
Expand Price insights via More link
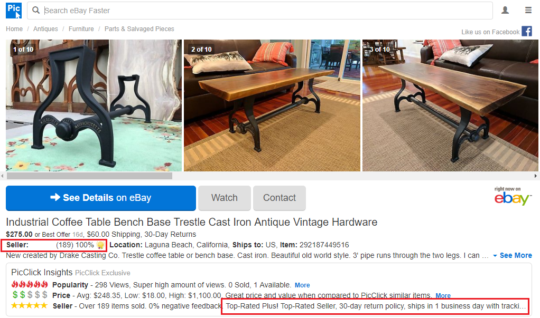pos(443,296)
